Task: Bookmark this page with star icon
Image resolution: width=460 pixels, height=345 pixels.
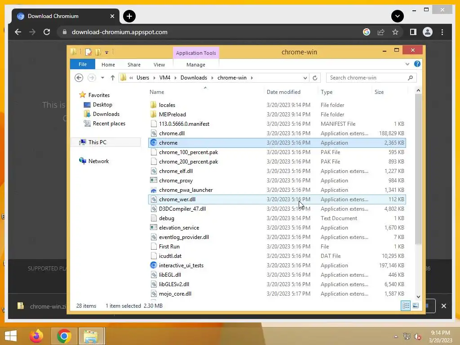Action: click(x=395, y=32)
